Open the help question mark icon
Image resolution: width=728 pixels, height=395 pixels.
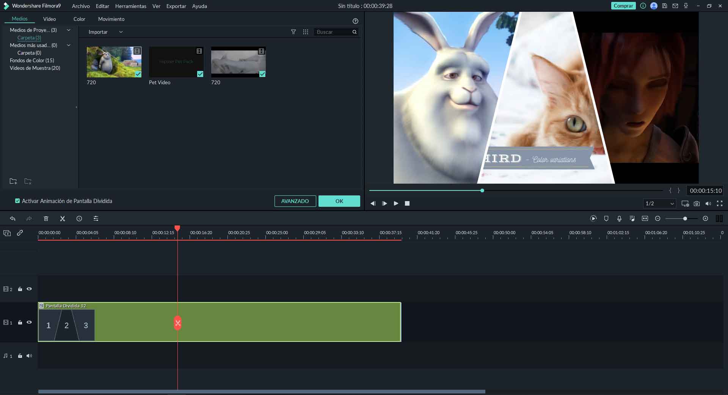pos(355,21)
